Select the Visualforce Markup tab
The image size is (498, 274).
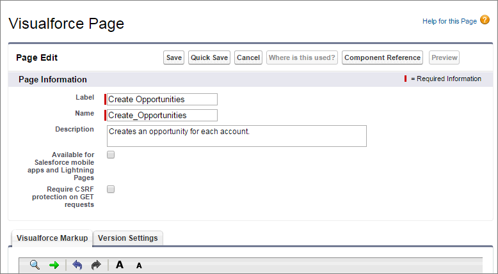point(52,238)
